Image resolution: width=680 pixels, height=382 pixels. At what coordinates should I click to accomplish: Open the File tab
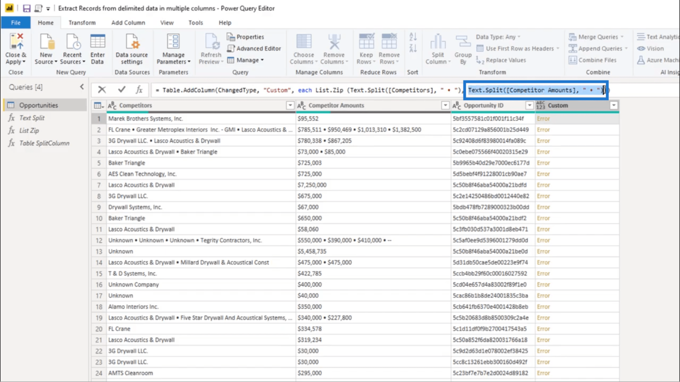16,23
